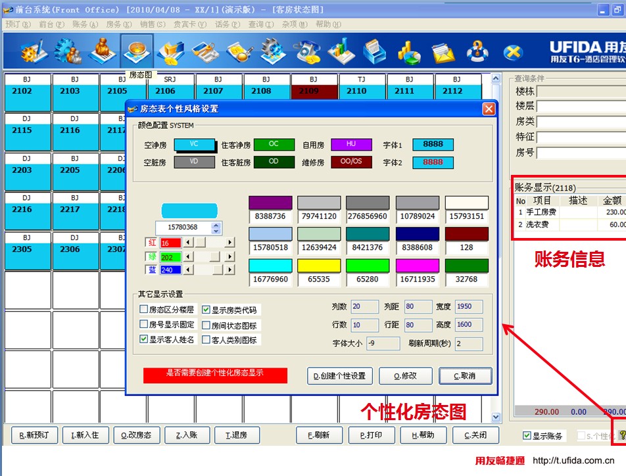
Task: Select the yellow 65535 color swatch
Action: point(319,266)
